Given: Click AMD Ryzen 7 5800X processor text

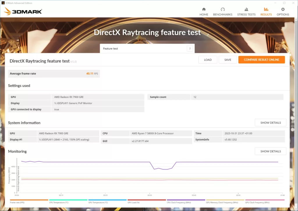Looking at the screenshot, I should point(152,133).
